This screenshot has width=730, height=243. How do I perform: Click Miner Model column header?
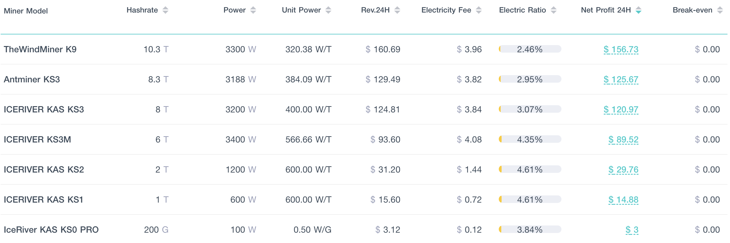point(26,11)
